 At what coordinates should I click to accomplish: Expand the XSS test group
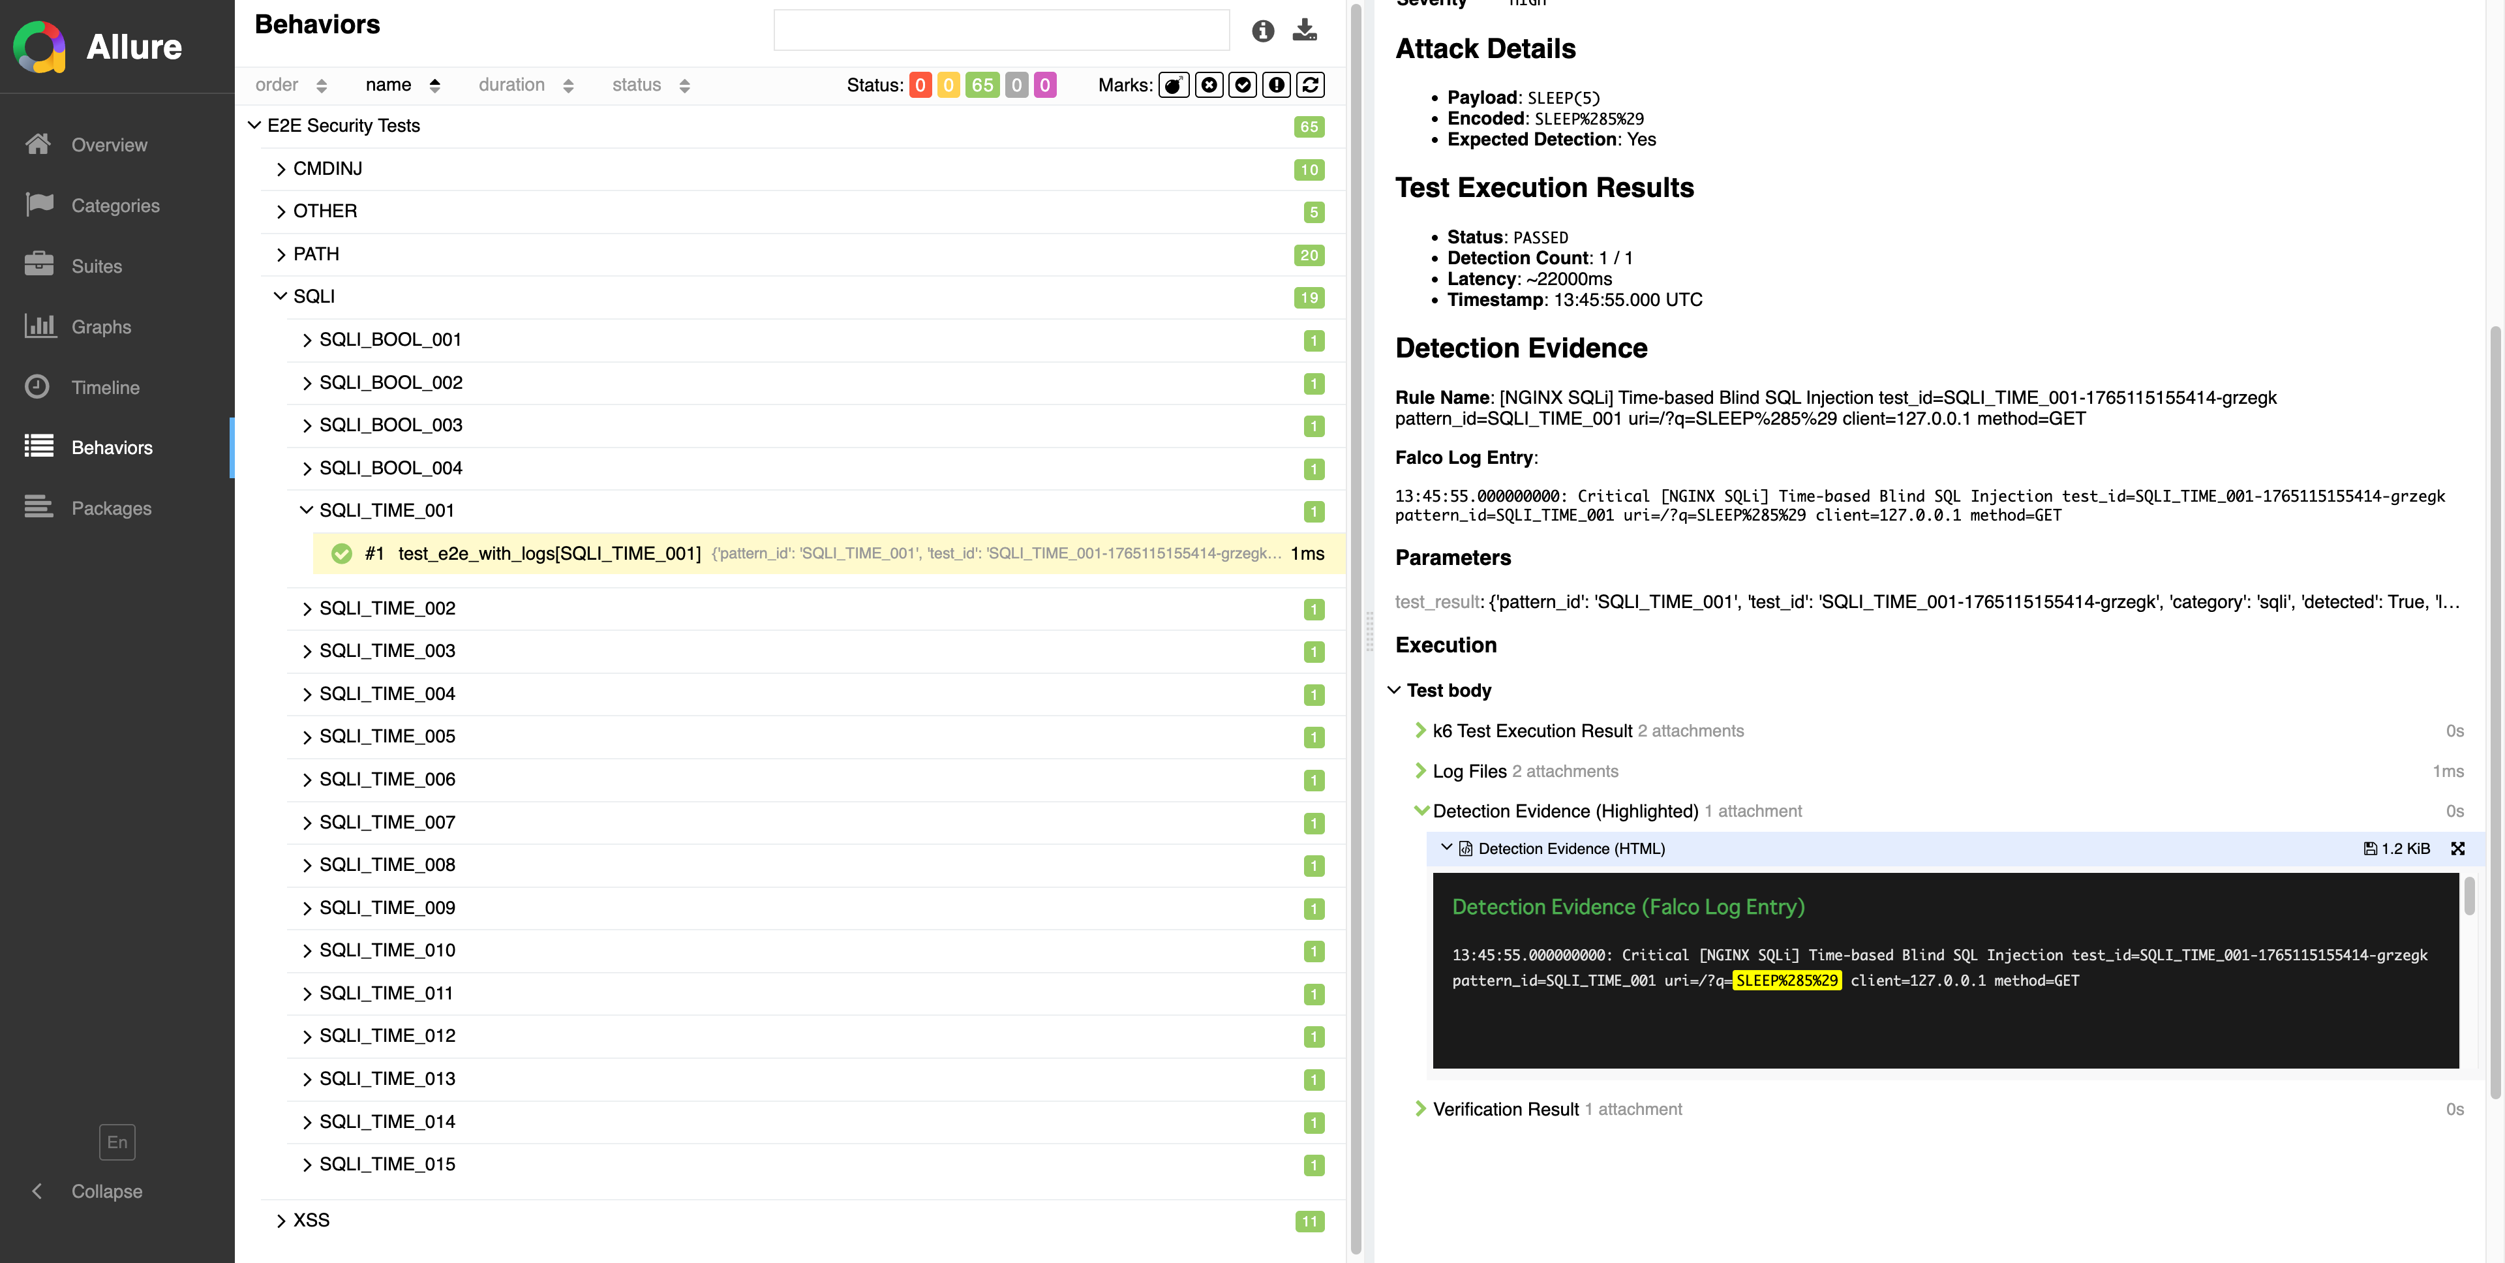pyautogui.click(x=311, y=1220)
